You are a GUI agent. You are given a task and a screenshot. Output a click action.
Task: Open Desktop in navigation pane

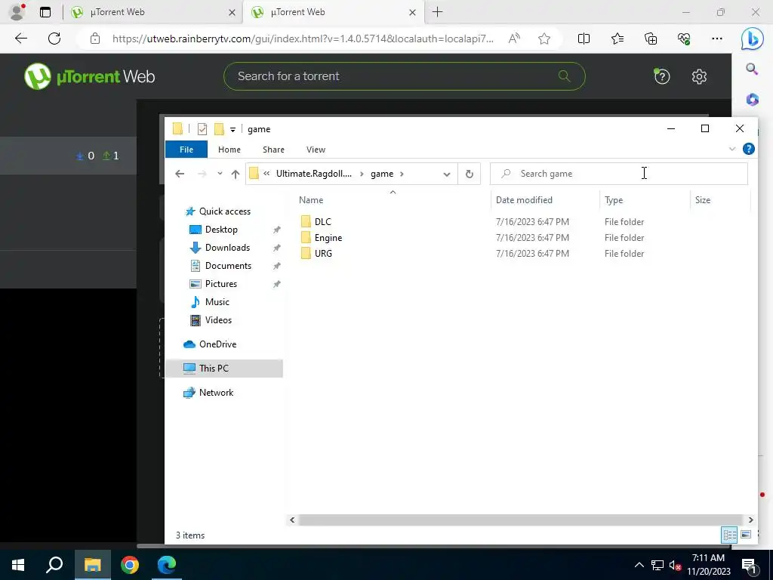pos(221,230)
